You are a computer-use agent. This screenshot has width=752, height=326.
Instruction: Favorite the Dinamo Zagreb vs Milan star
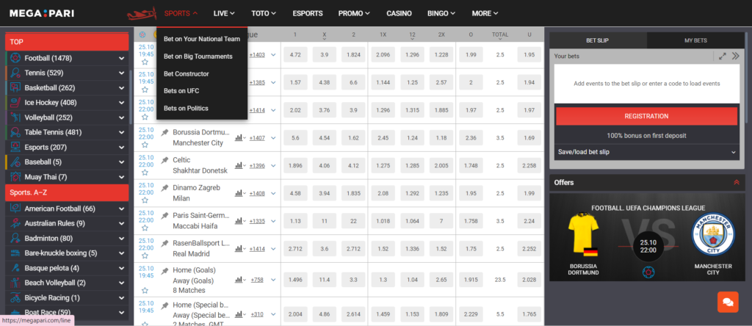coord(145,200)
